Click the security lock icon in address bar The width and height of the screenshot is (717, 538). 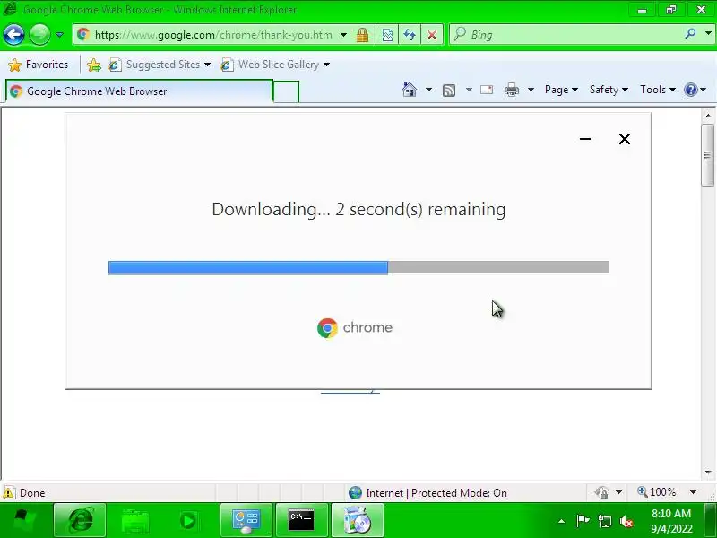click(363, 35)
